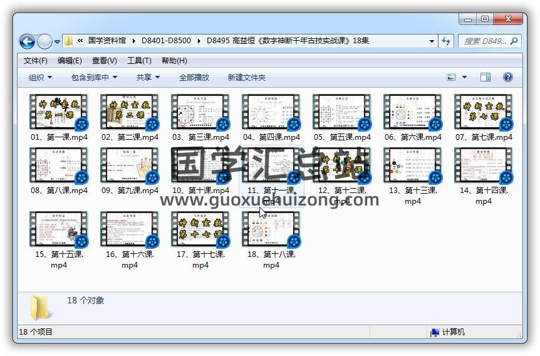Open the address bar history dropdown
Screen dimensions: 540x356
[x=432, y=41]
